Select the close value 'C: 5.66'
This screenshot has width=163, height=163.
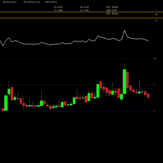[58, 10]
